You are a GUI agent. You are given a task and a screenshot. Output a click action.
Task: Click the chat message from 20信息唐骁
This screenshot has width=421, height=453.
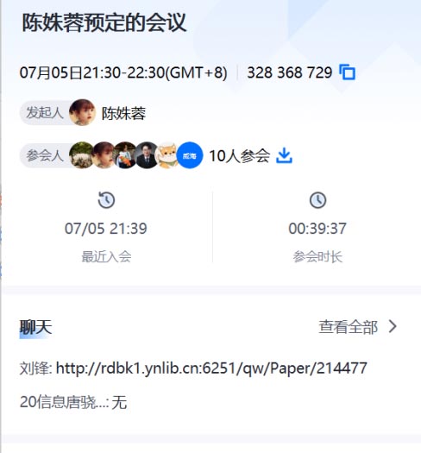tap(73, 402)
